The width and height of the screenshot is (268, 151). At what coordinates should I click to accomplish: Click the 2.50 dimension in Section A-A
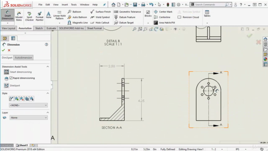click(x=112, y=66)
